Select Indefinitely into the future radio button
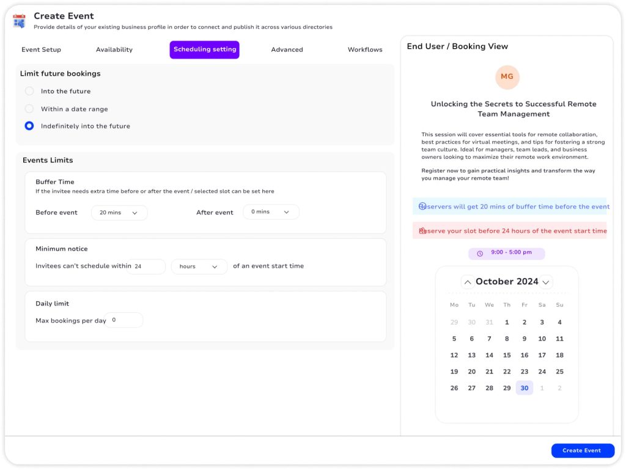 pyautogui.click(x=29, y=126)
